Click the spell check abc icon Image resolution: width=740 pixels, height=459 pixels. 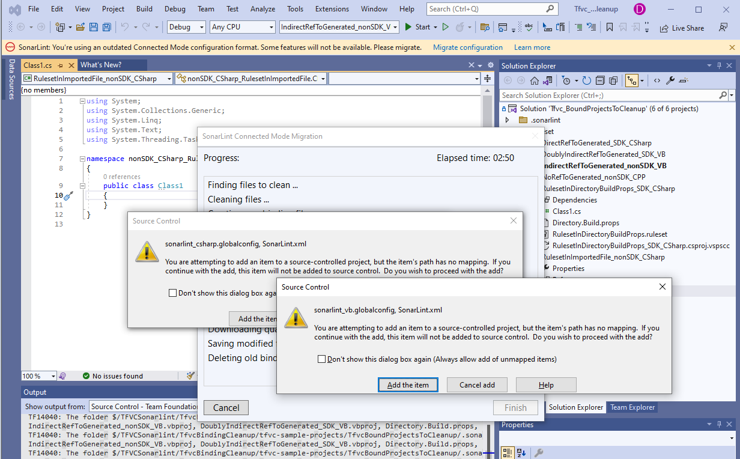(529, 27)
